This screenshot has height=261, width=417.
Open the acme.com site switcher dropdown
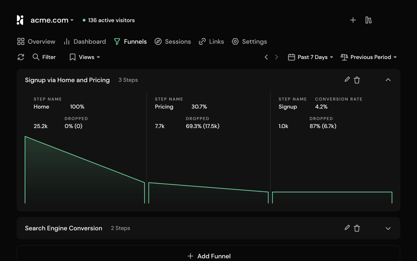click(x=52, y=20)
